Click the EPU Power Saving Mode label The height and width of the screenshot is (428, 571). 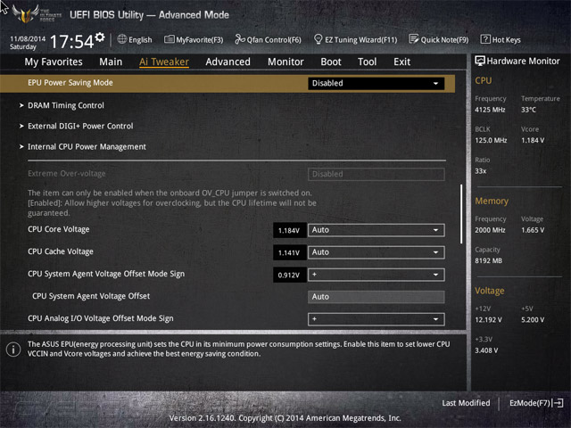point(70,83)
